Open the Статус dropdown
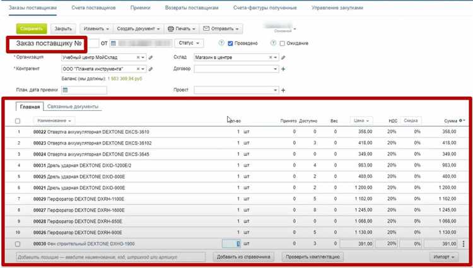 pyautogui.click(x=190, y=44)
